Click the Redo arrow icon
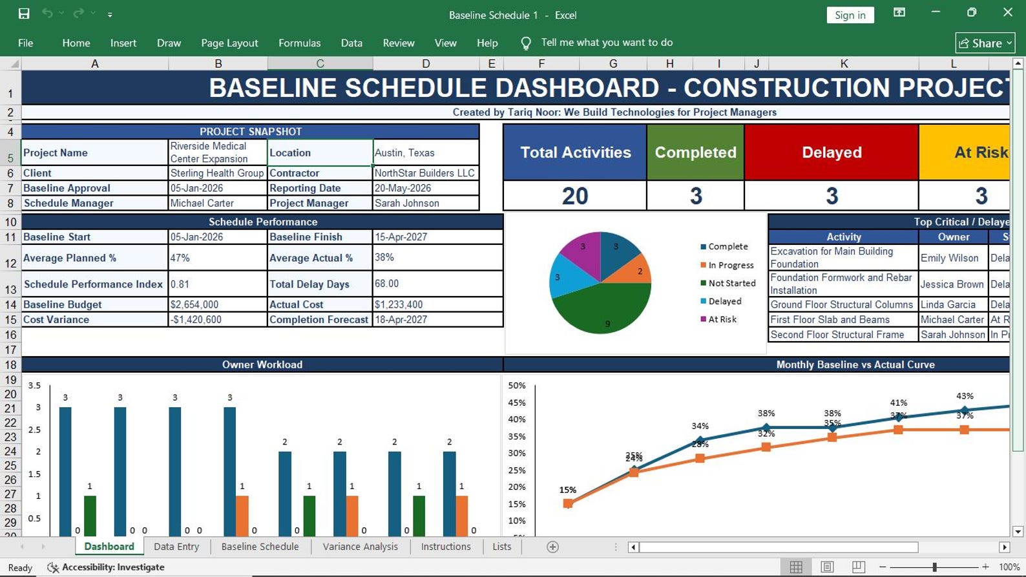Image resolution: width=1026 pixels, height=577 pixels. pos(78,14)
